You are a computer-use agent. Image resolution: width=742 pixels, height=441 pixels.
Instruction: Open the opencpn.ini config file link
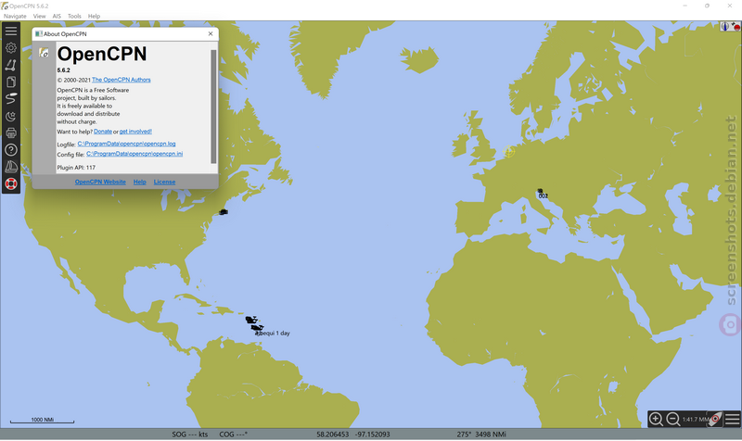[134, 154]
